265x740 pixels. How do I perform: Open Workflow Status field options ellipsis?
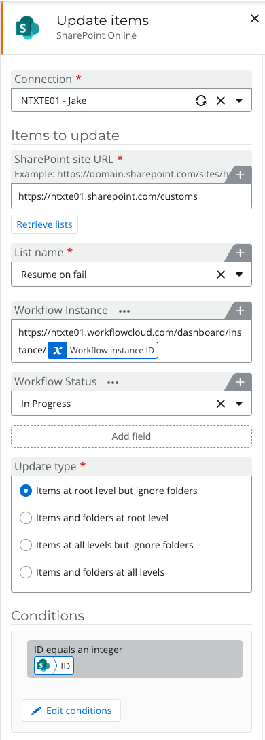coord(113,383)
